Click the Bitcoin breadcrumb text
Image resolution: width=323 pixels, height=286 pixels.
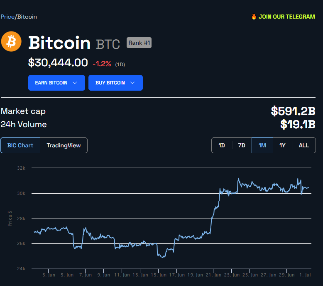[27, 17]
